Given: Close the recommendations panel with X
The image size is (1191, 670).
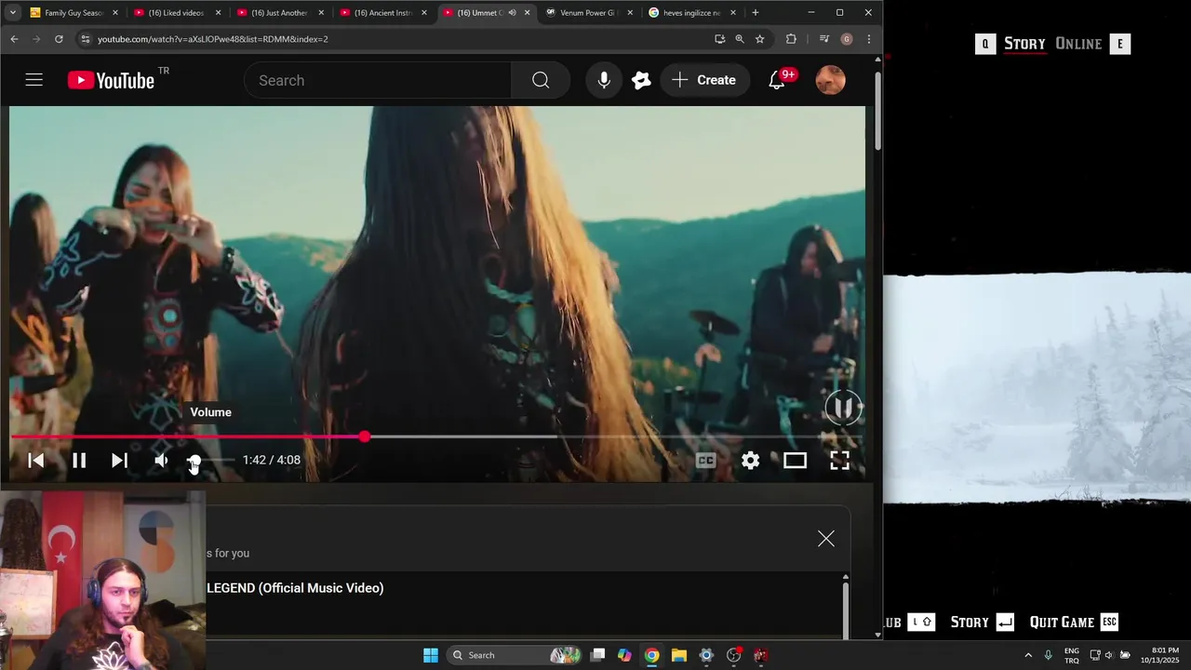Looking at the screenshot, I should click(x=826, y=539).
